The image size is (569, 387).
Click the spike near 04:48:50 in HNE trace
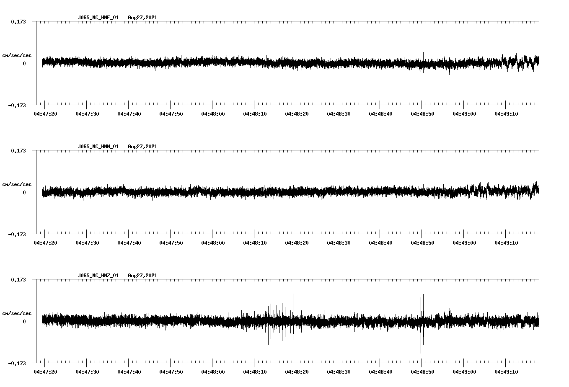click(x=423, y=62)
